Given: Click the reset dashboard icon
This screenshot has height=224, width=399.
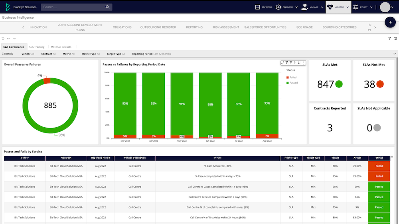Looking at the screenshot, I should (3, 39).
